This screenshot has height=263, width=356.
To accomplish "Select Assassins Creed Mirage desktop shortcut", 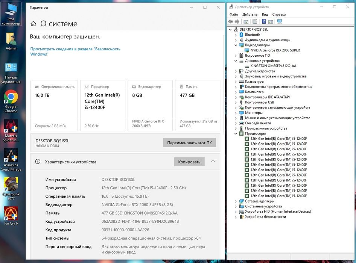I will 11,160.
